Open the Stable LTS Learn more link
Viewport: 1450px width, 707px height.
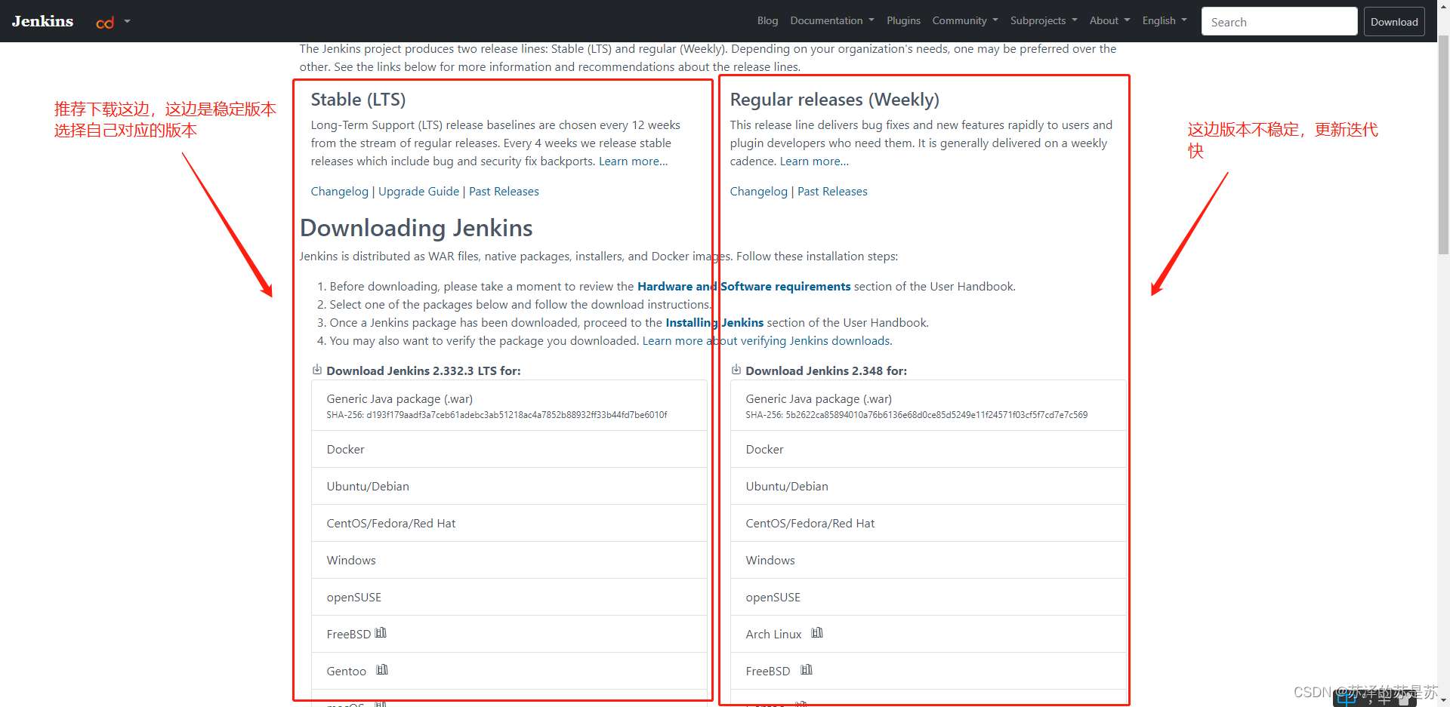pos(633,161)
